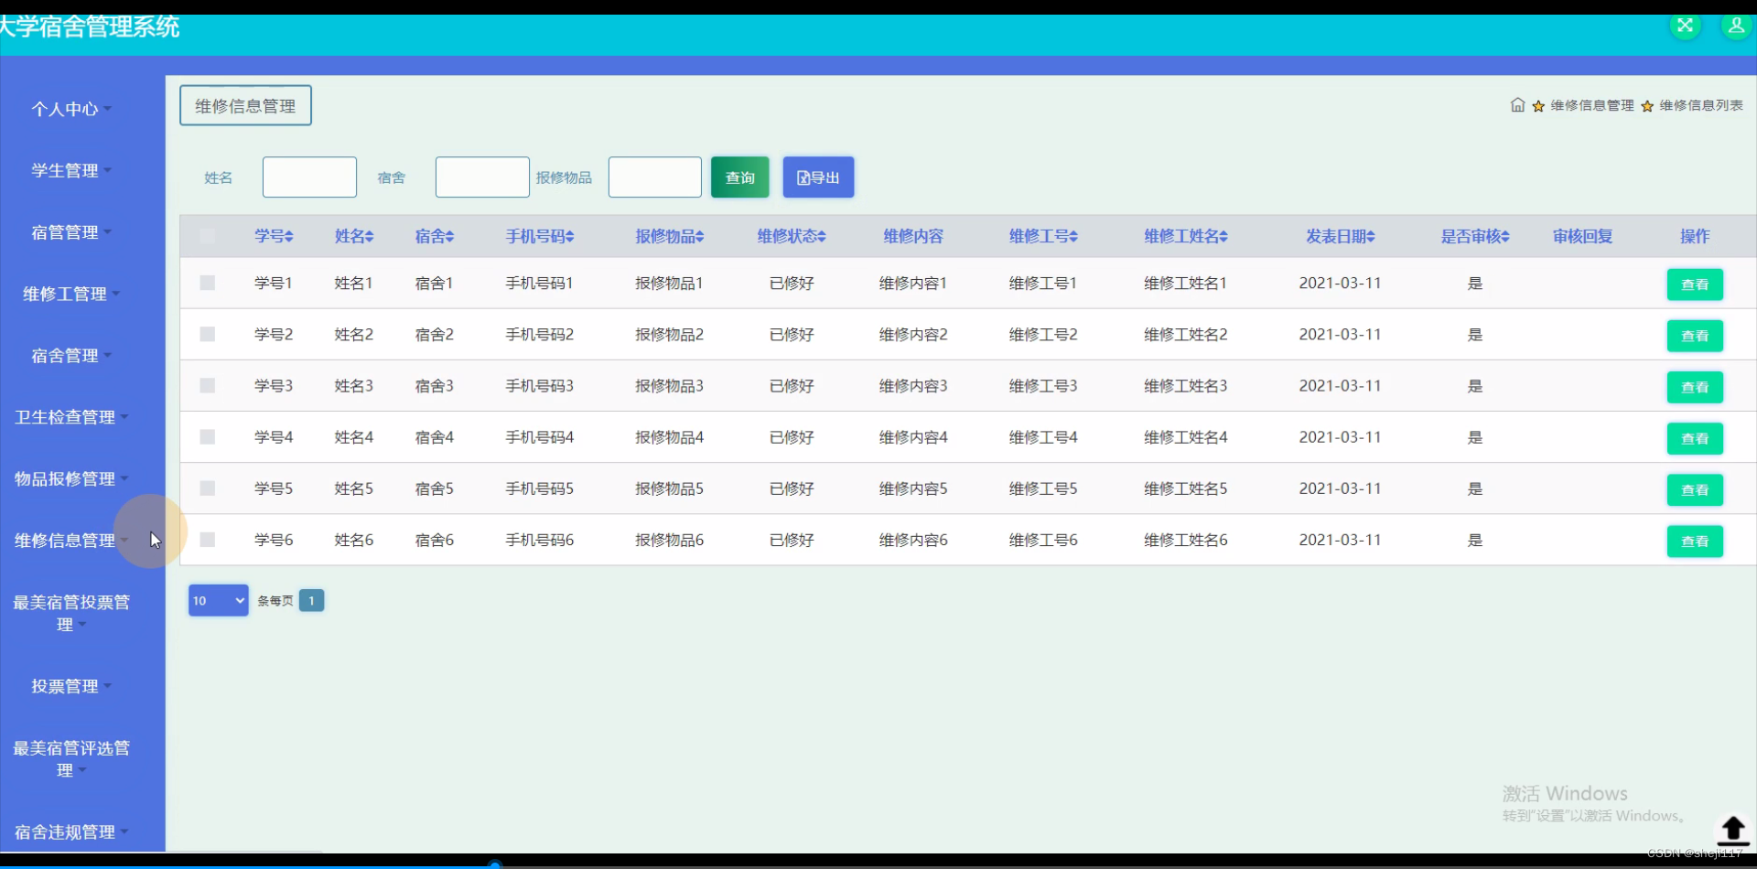Open the 维修信息管理 tab label

coord(245,104)
